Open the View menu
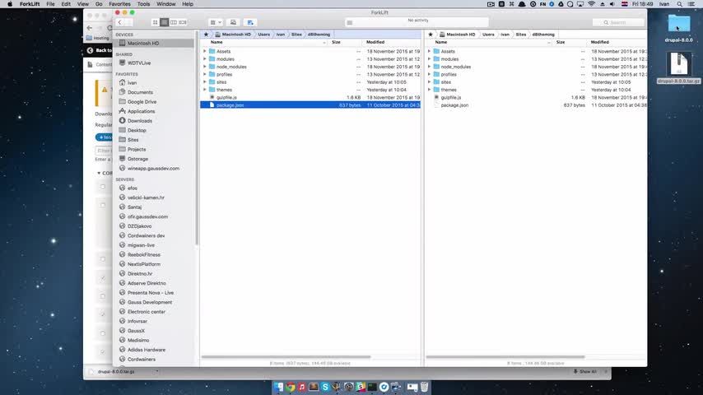The height and width of the screenshot is (395, 703). coord(83,4)
